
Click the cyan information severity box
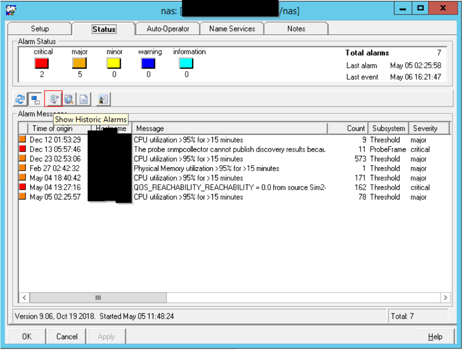(x=186, y=64)
